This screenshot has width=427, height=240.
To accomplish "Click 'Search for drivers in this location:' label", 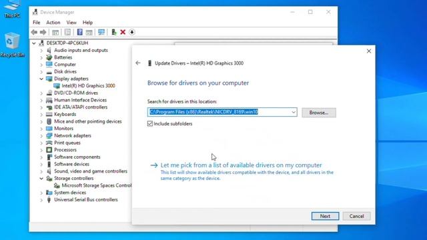I will (182, 101).
